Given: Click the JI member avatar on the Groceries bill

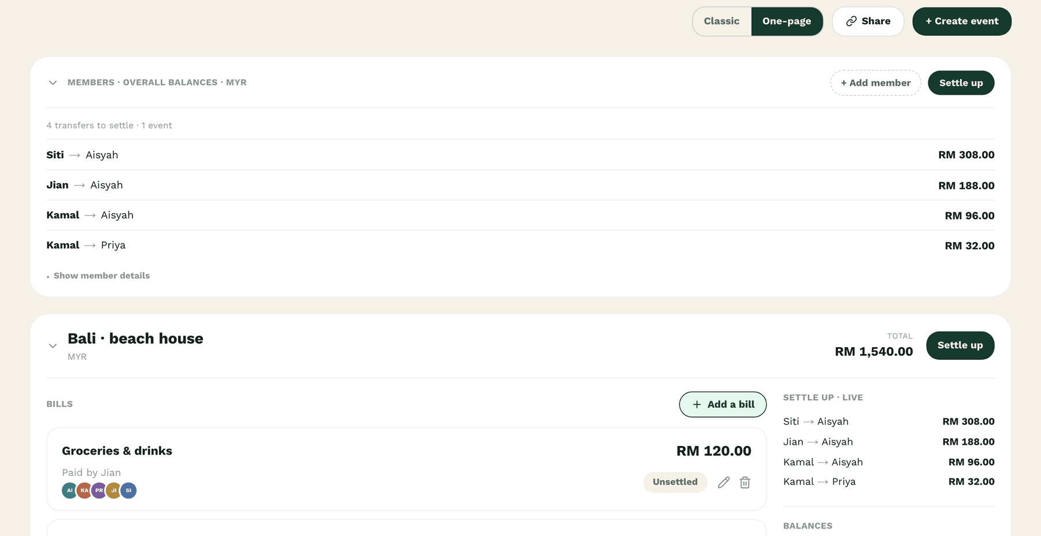Looking at the screenshot, I should [114, 490].
